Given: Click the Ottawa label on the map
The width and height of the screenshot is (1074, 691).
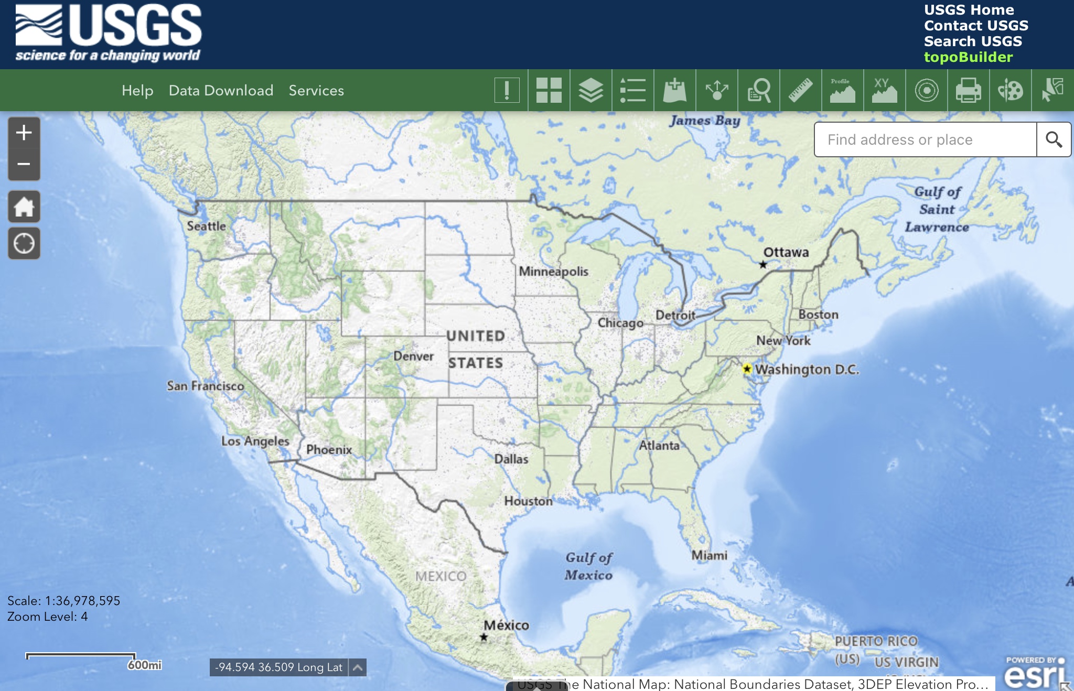Looking at the screenshot, I should pyautogui.click(x=786, y=252).
